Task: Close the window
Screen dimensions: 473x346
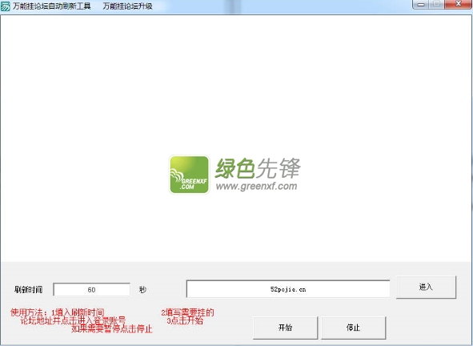Action: (459, 4)
